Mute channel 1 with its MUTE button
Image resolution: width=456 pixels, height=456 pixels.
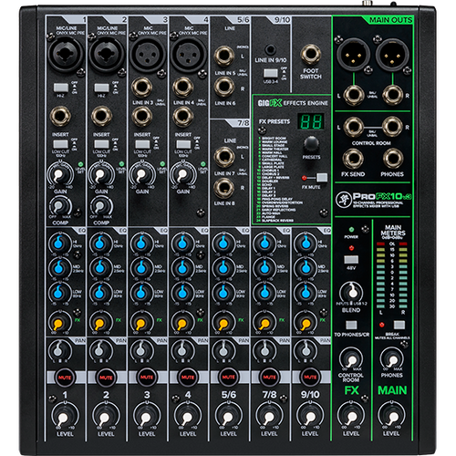65,378
